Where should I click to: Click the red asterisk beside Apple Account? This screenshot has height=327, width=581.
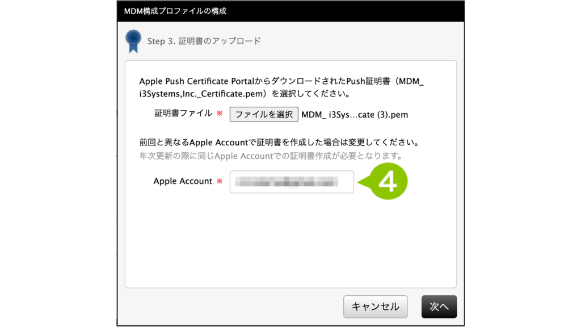pos(220,181)
